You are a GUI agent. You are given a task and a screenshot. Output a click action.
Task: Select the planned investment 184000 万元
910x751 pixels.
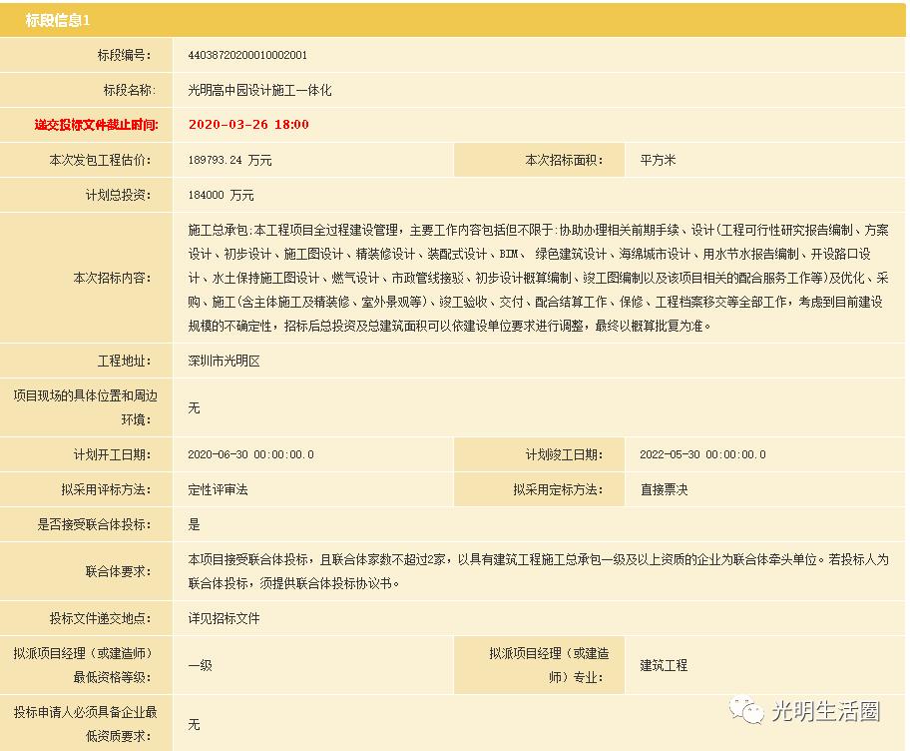[x=222, y=196]
